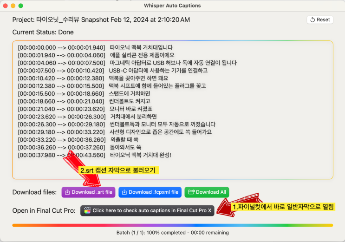Screen dimensions: 345x242
Task: Select the caption '모니터 바로 켜졌죠'
Action: tap(131, 109)
